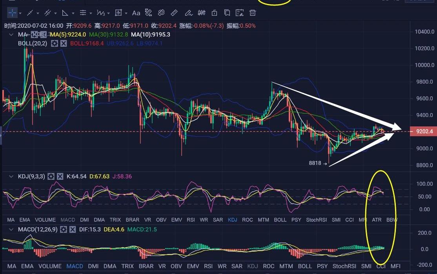
Task: Open MACD(12,26,9) settings gear
Action: (63, 229)
